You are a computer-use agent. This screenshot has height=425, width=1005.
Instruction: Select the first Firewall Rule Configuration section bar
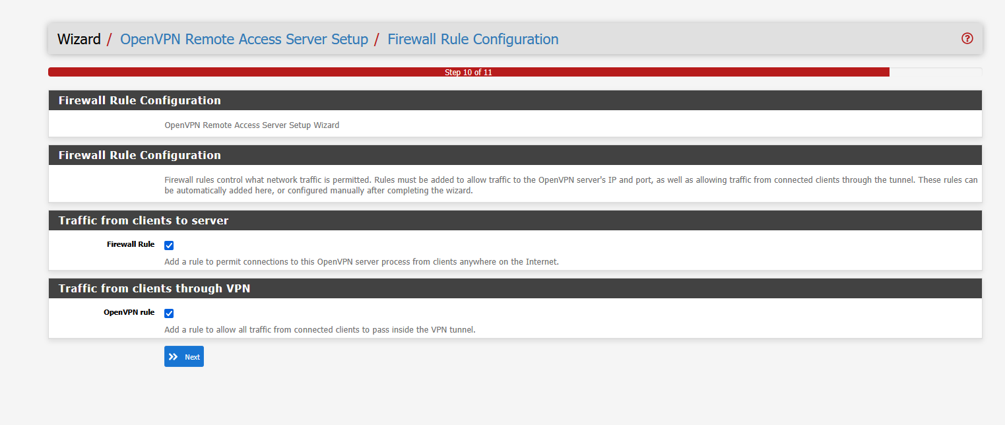pos(139,100)
